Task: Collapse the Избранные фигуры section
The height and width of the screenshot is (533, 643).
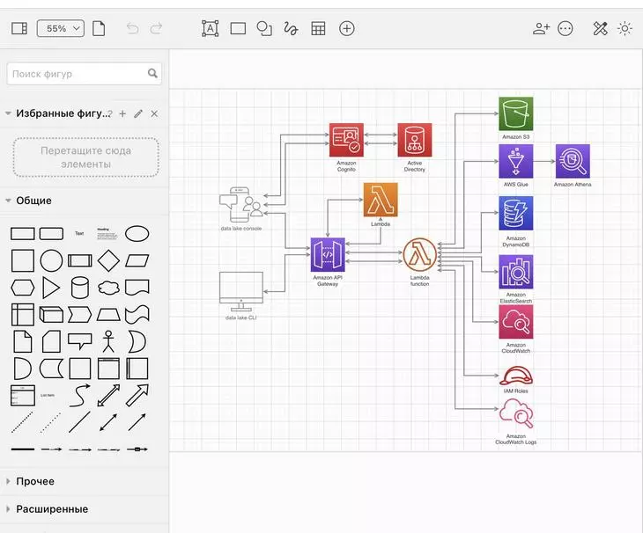Action: tap(9, 113)
